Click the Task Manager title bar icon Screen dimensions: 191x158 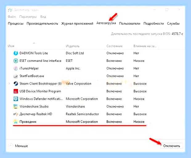(10, 10)
